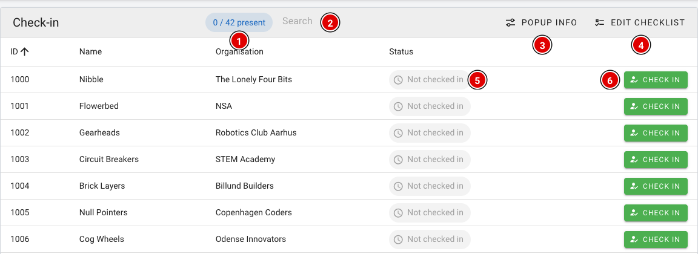
Task: Click the sliders icon beside Popup Info
Action: pyautogui.click(x=511, y=22)
